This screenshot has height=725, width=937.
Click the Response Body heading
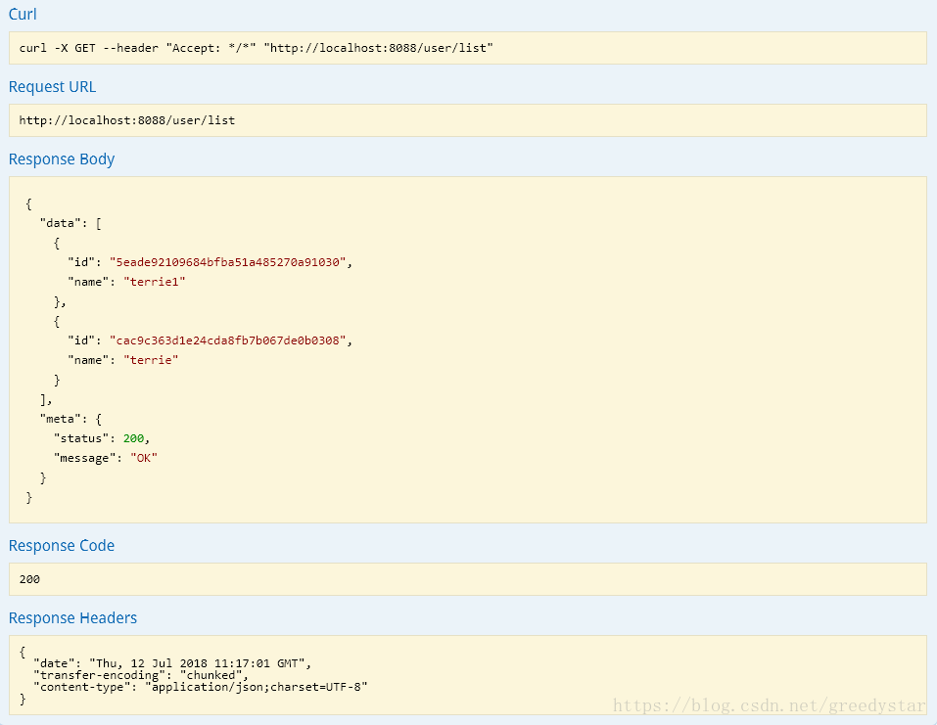[x=62, y=159]
